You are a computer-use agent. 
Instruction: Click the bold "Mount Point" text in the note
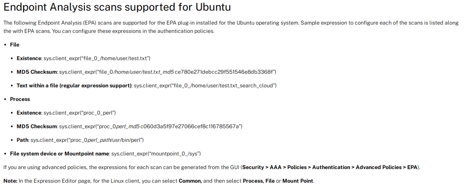298,181
